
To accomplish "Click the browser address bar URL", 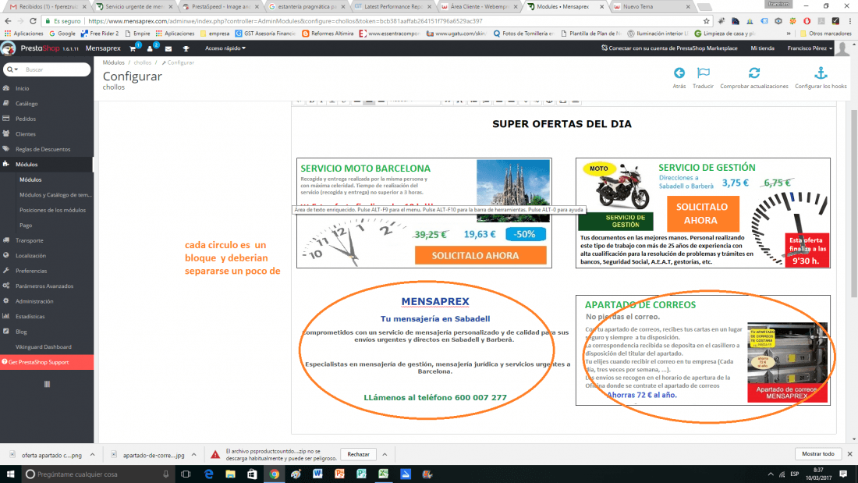I will point(285,21).
